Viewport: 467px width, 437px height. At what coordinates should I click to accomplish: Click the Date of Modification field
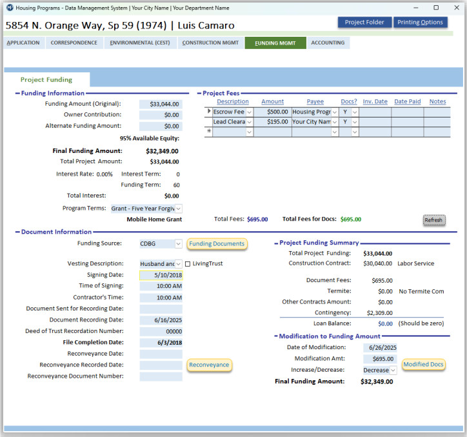[380, 347]
